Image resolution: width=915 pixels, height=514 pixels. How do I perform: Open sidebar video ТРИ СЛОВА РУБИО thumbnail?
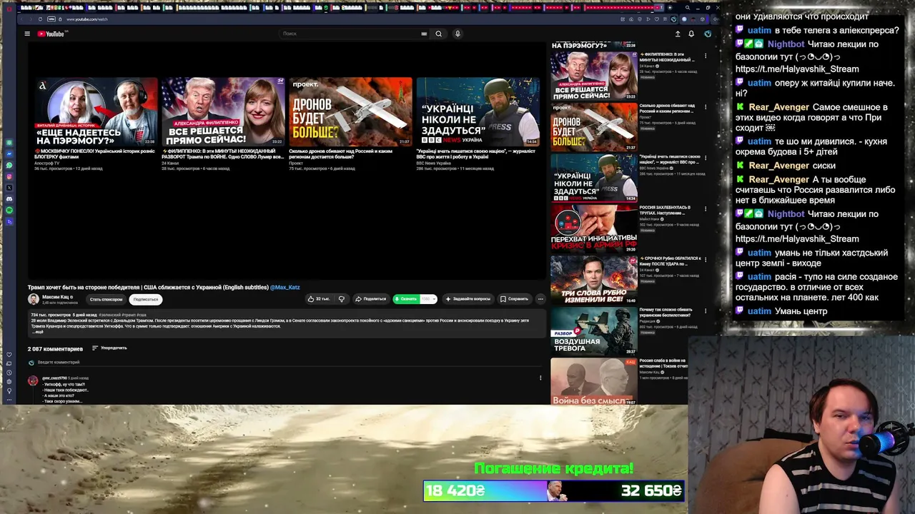click(x=593, y=280)
